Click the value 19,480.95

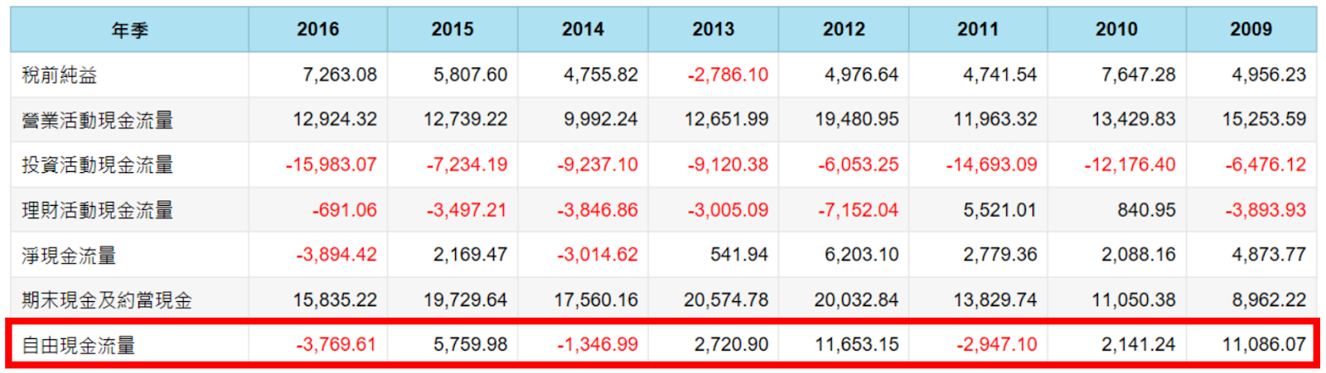pos(857,120)
